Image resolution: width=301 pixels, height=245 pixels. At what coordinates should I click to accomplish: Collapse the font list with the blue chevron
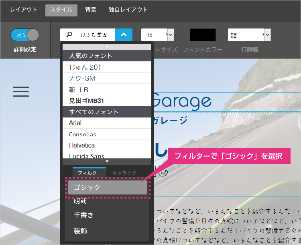tap(124, 35)
